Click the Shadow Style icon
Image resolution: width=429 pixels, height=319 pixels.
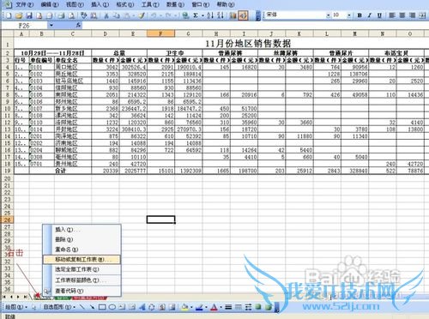[258, 307]
